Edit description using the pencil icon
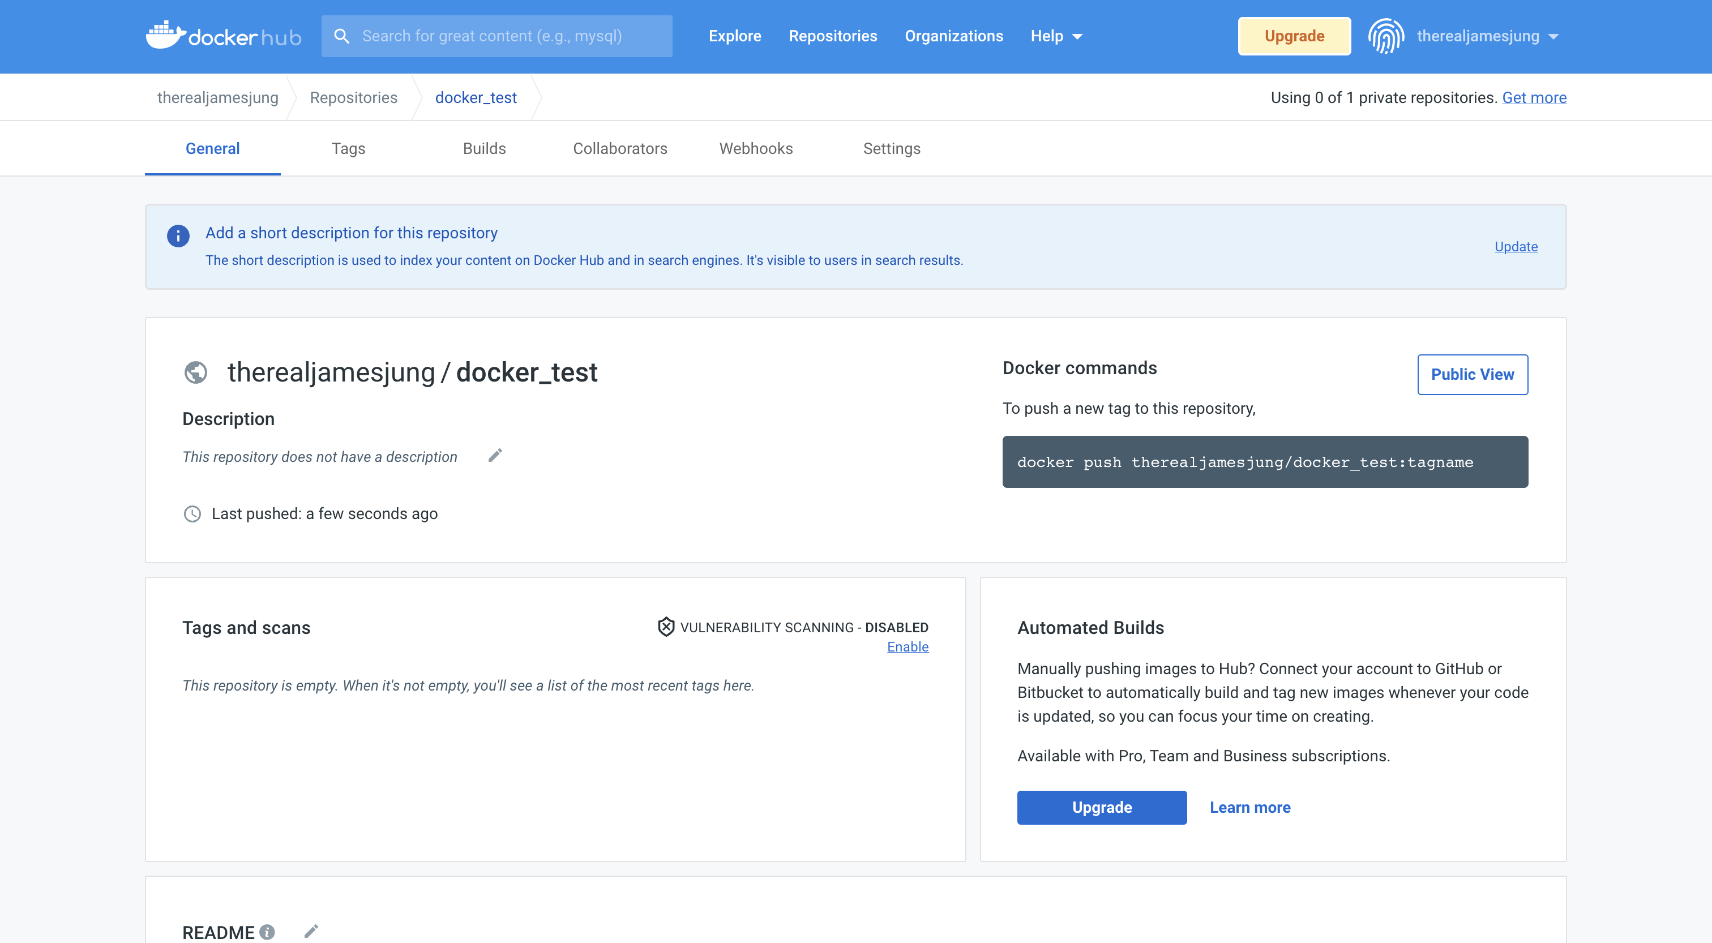This screenshot has width=1712, height=943. [495, 455]
